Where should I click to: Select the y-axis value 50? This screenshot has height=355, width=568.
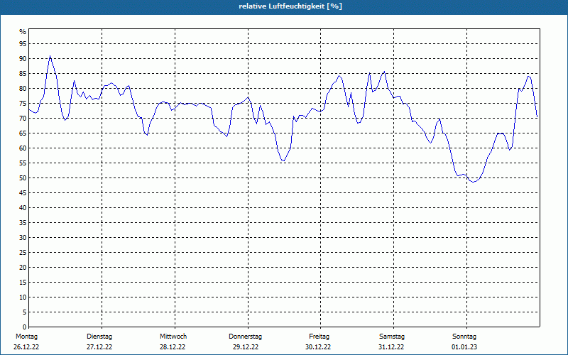click(23, 178)
